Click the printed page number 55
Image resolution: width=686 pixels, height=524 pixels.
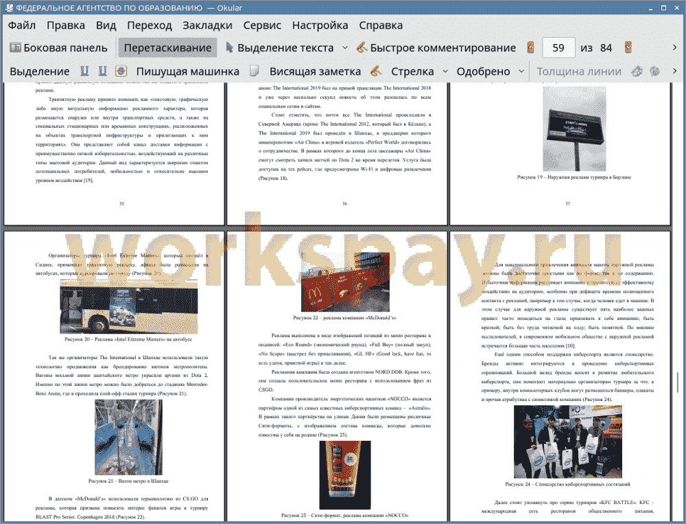tap(122, 204)
